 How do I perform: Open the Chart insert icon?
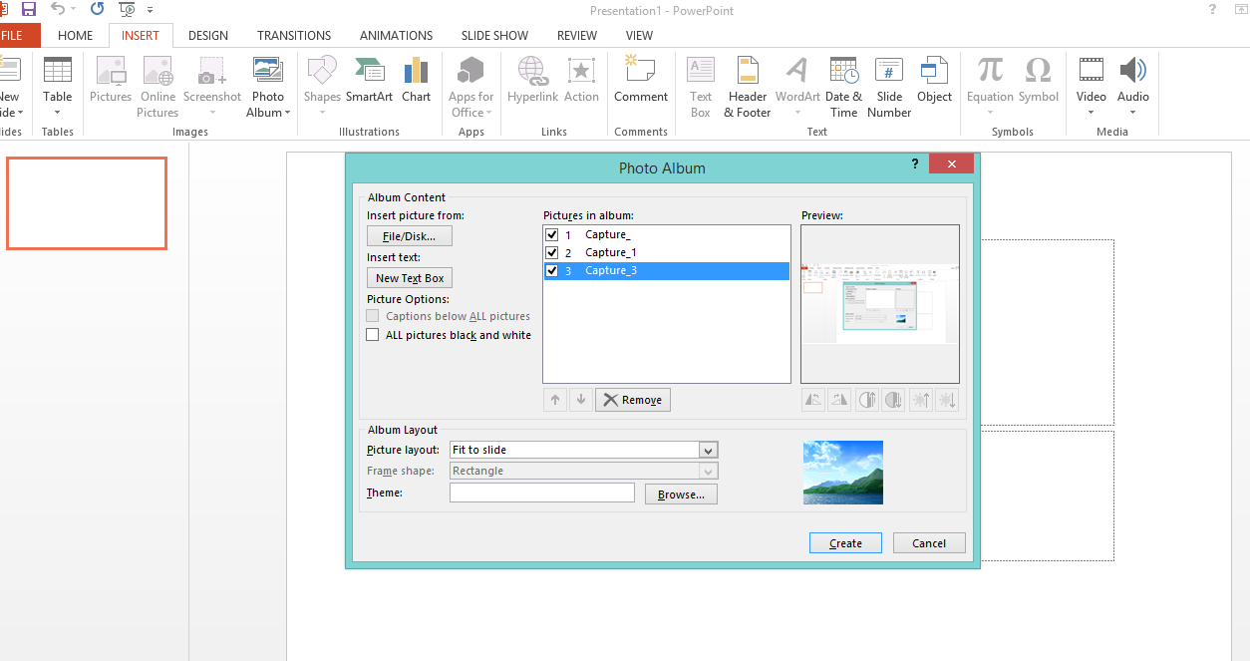pyautogui.click(x=417, y=80)
